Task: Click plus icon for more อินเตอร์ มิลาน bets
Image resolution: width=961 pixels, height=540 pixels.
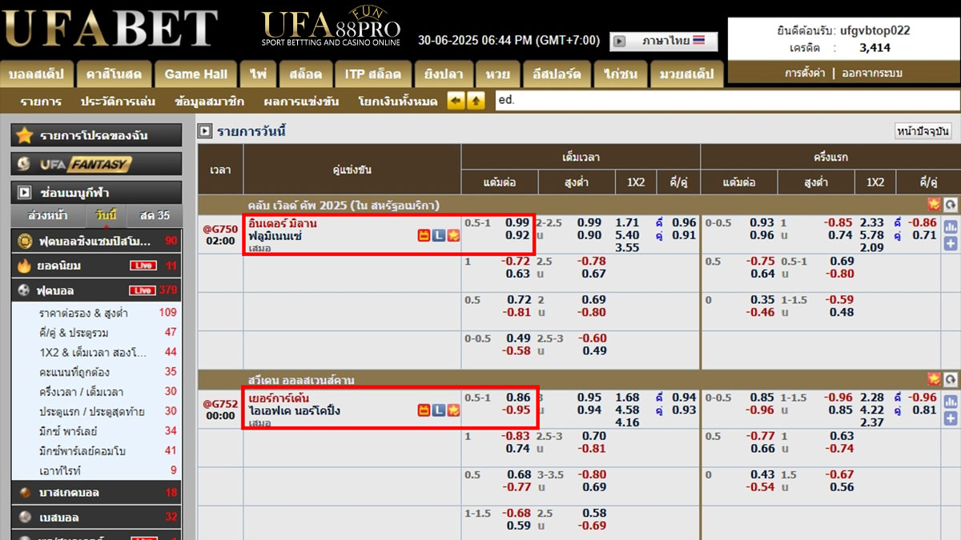Action: 951,242
